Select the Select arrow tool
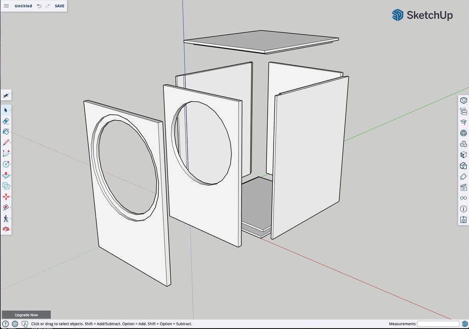The height and width of the screenshot is (329, 469). pos(6,110)
